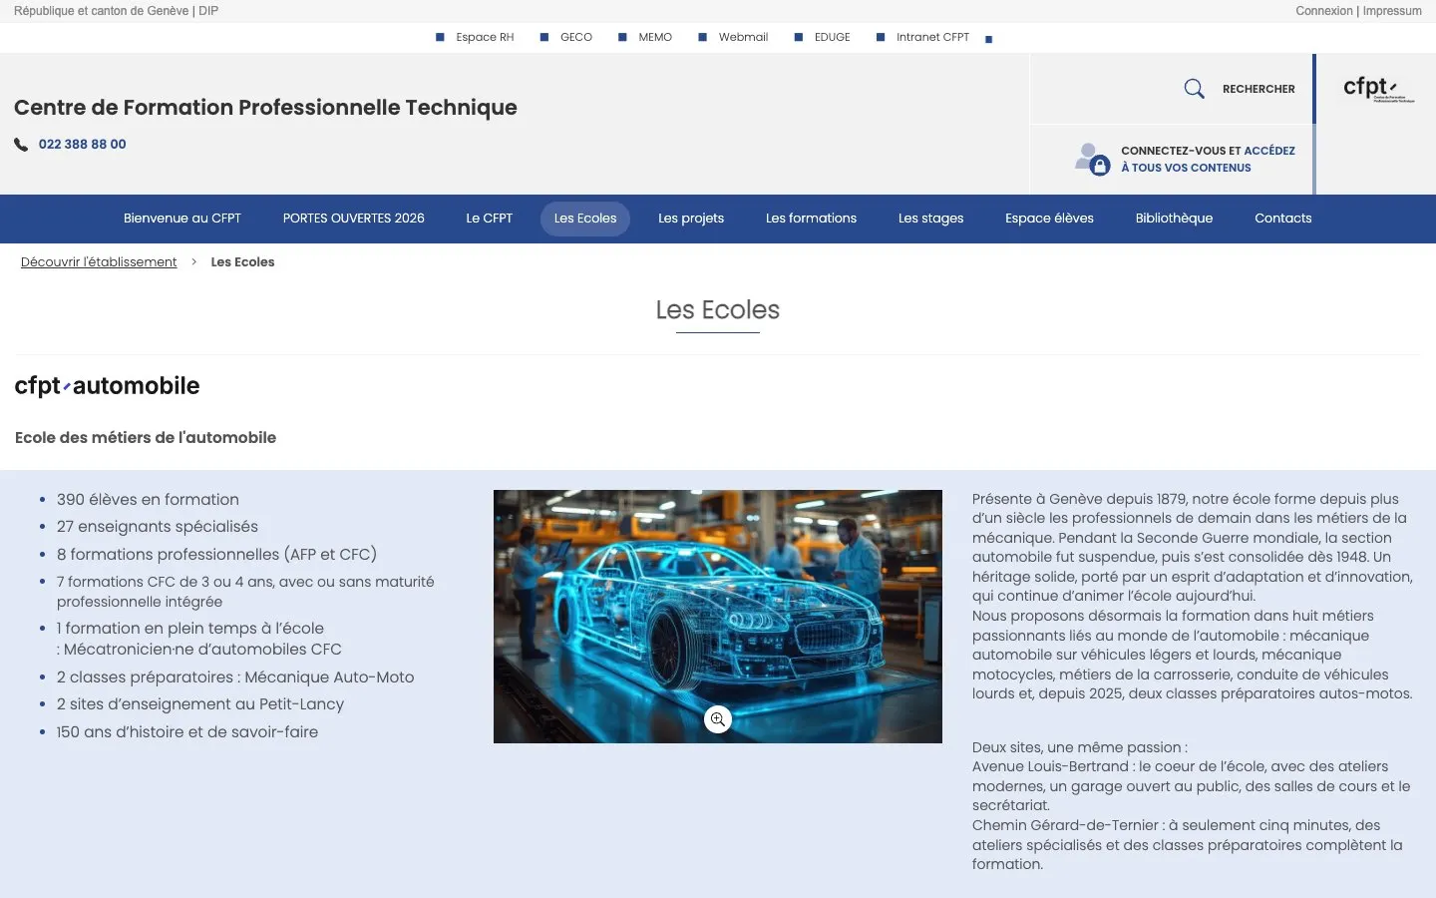Open Bienvenue au CFPT menu item

tap(182, 219)
